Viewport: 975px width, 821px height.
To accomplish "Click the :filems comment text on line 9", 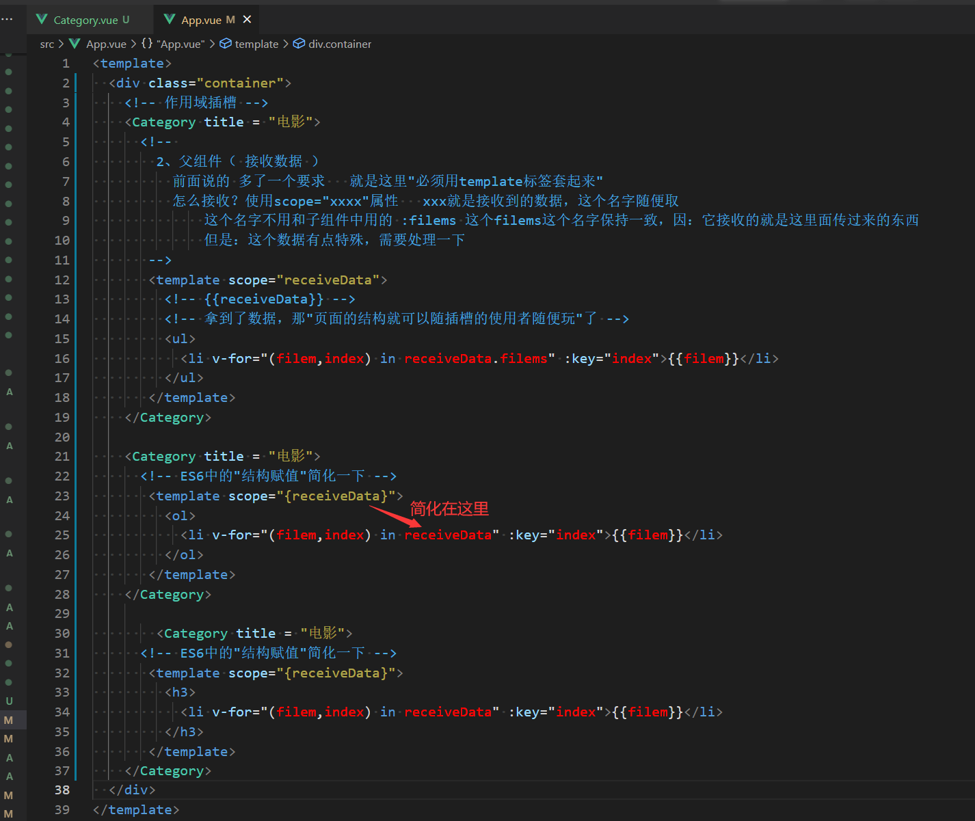I will [x=429, y=220].
